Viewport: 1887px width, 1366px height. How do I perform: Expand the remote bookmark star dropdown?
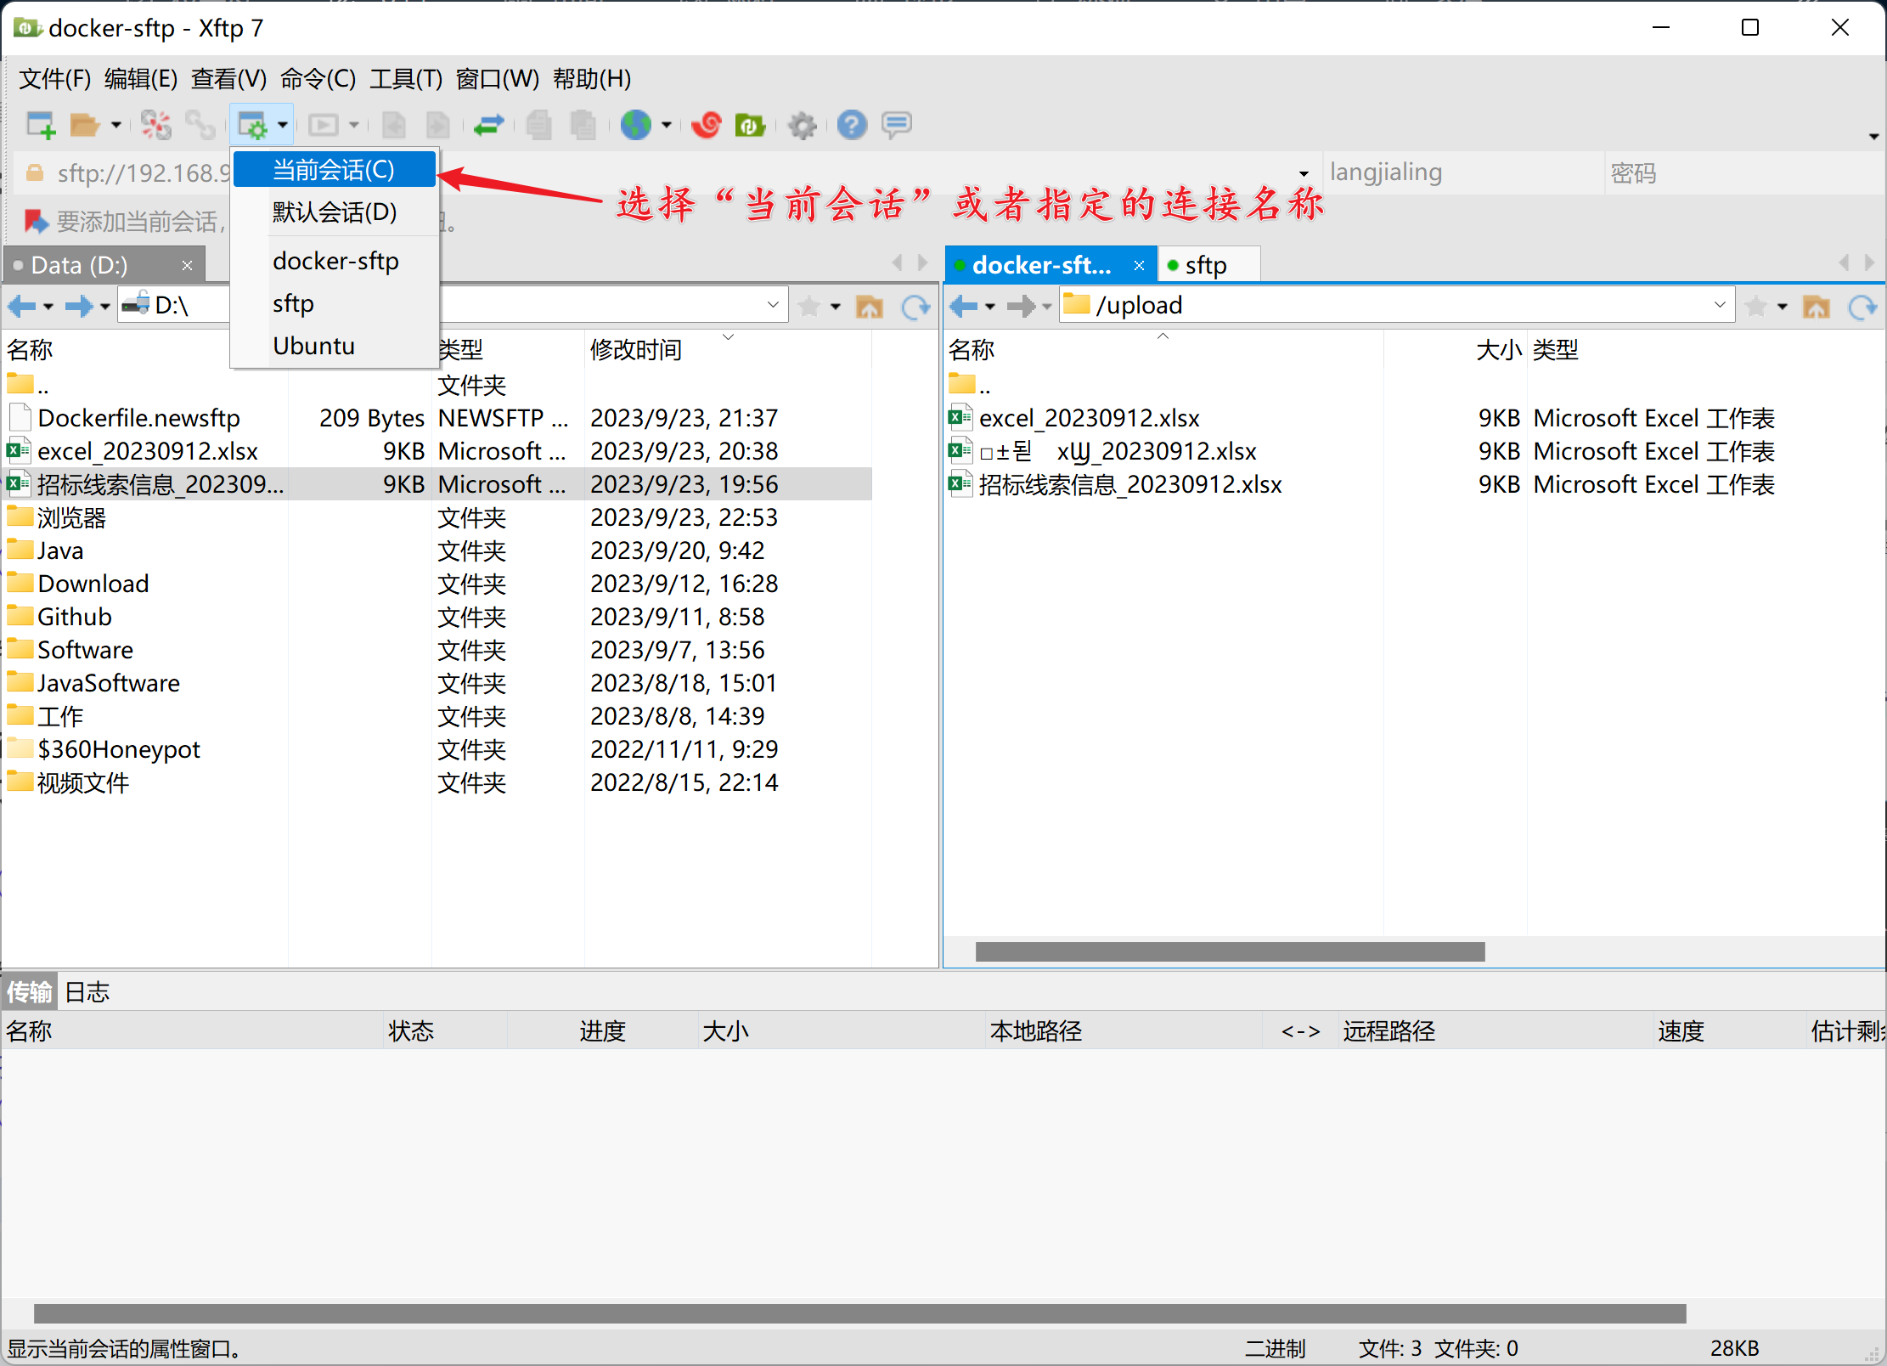(x=1783, y=307)
